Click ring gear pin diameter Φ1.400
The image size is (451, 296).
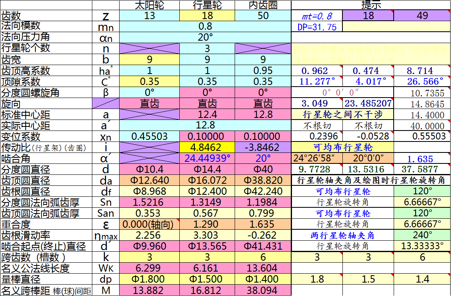[x=263, y=279]
